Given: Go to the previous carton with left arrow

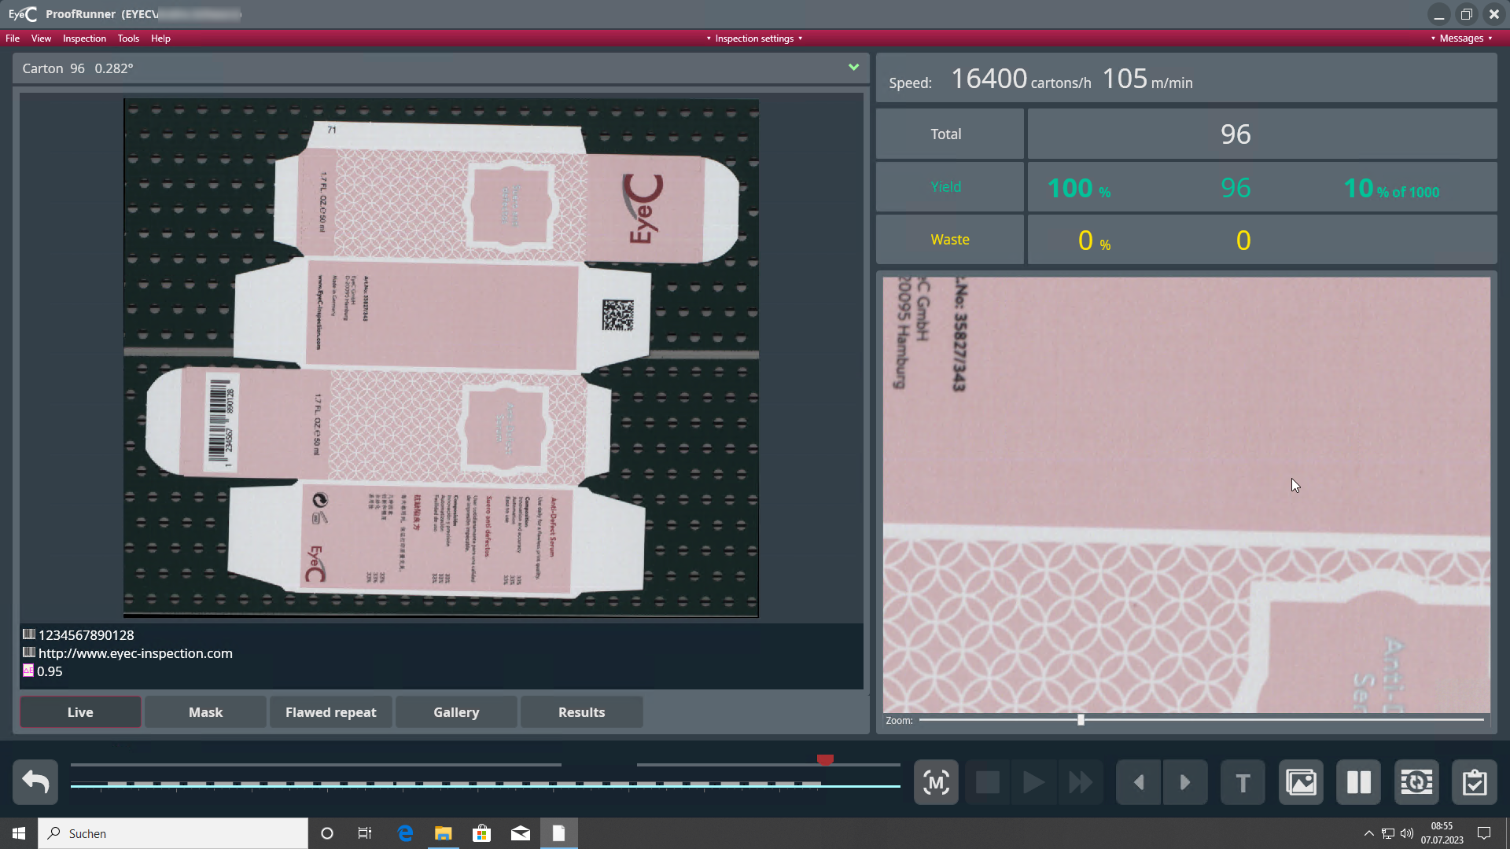Looking at the screenshot, I should 1138,782.
